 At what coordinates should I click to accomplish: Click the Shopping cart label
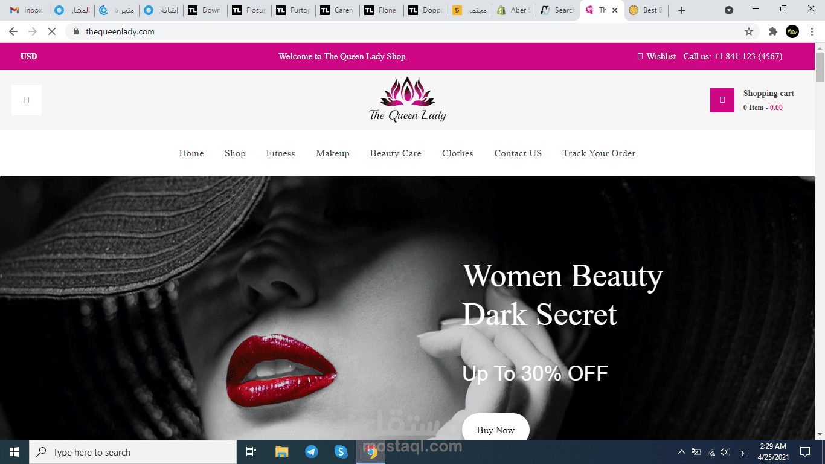[x=769, y=93]
